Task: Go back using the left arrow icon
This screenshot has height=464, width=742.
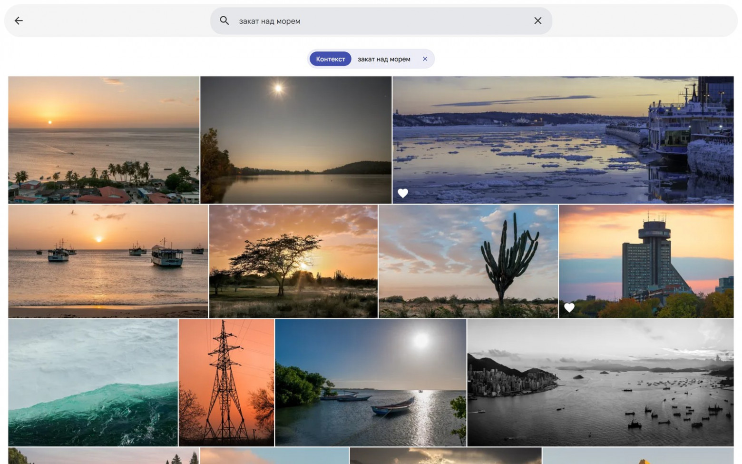Action: (x=19, y=20)
